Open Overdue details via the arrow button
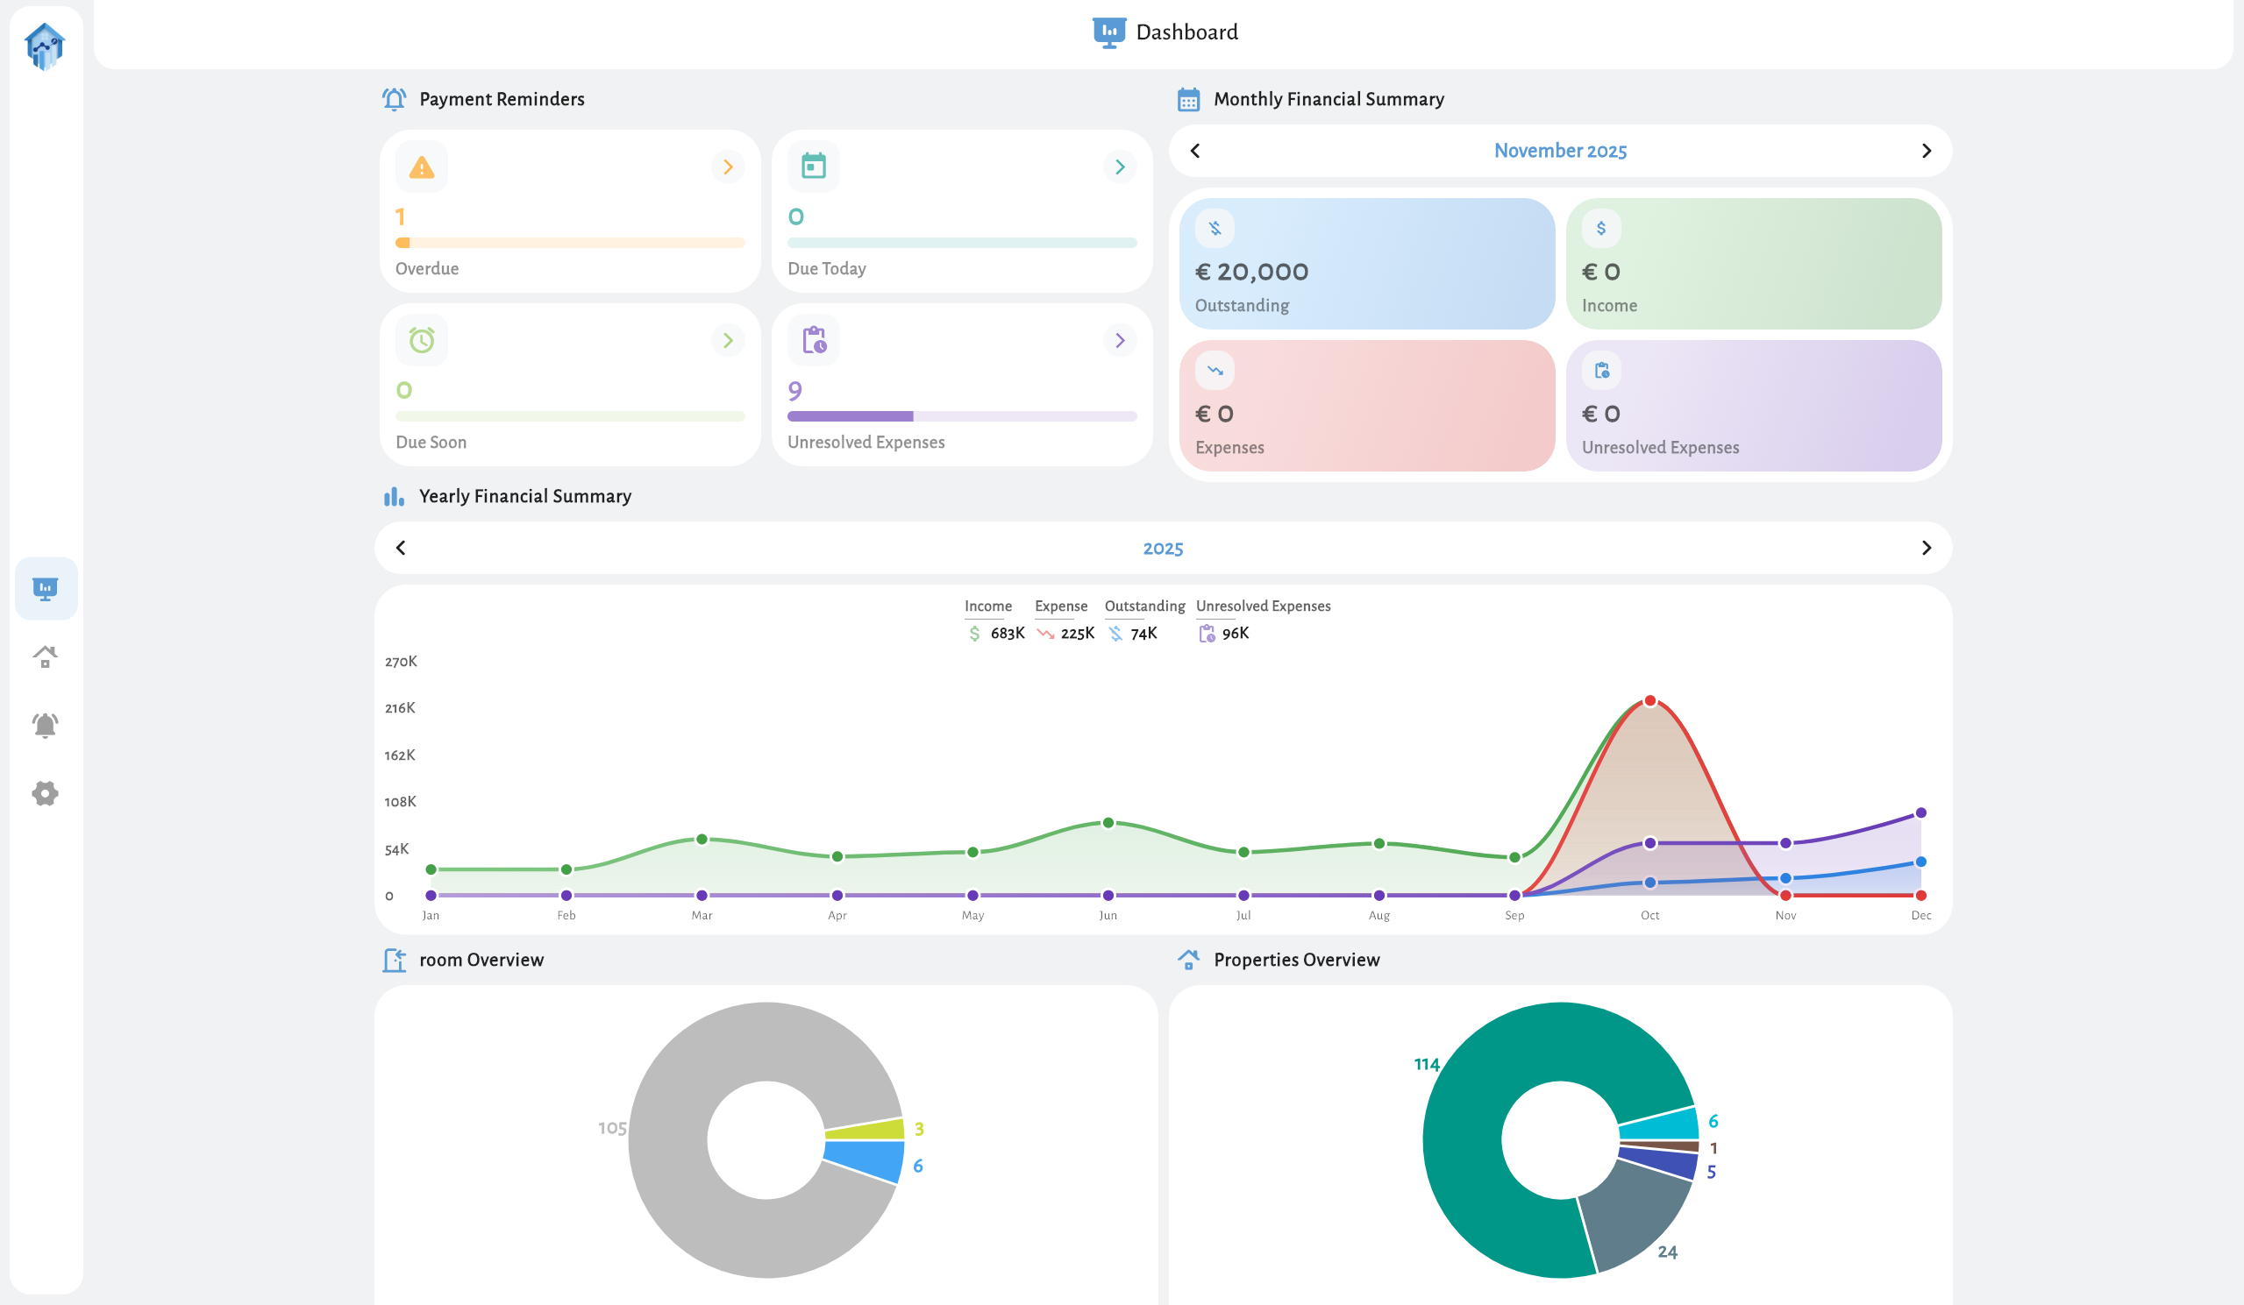The height and width of the screenshot is (1305, 2244). click(729, 167)
